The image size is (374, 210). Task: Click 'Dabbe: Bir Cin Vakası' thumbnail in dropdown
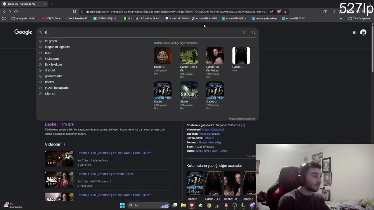pyautogui.click(x=215, y=55)
